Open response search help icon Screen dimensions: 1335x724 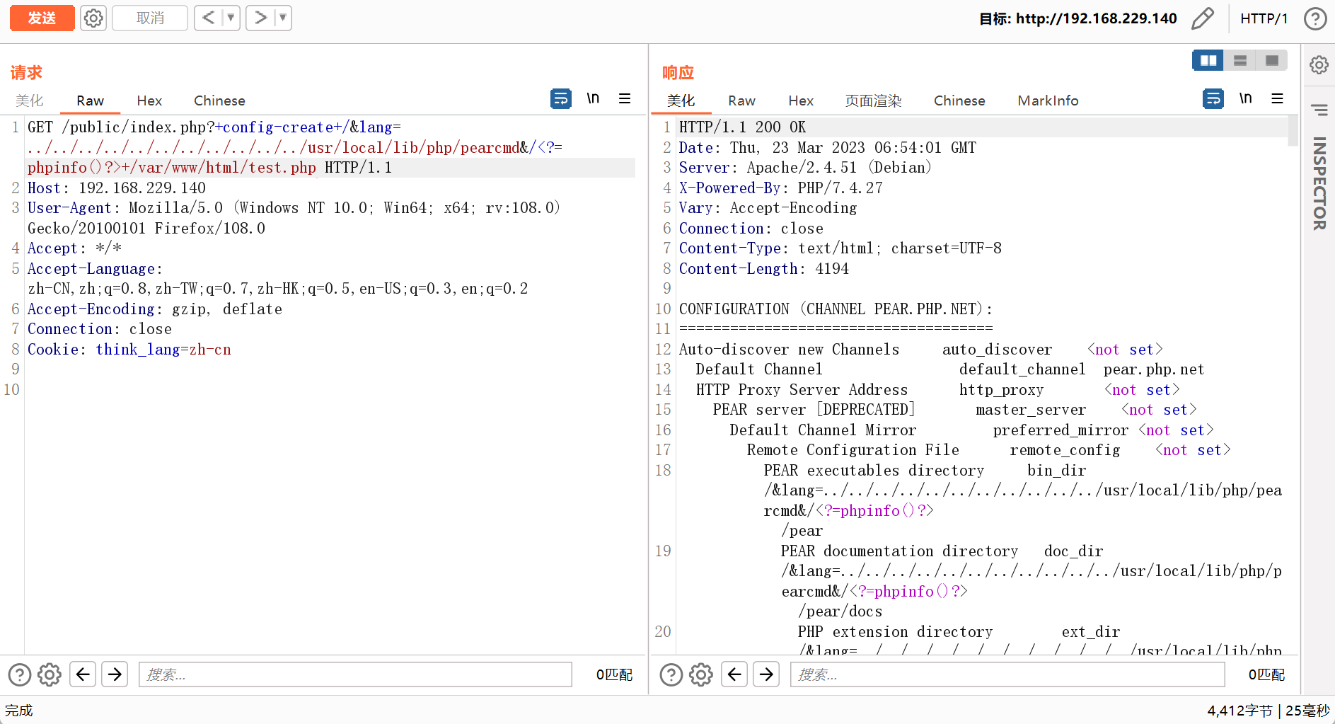671,674
